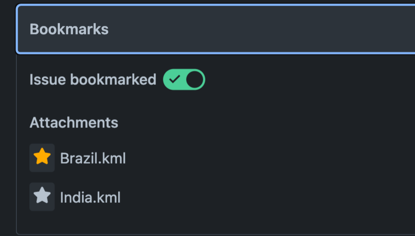Collapse the Bookmarks section header
Viewport: 415px width, 236px height.
tap(215, 29)
